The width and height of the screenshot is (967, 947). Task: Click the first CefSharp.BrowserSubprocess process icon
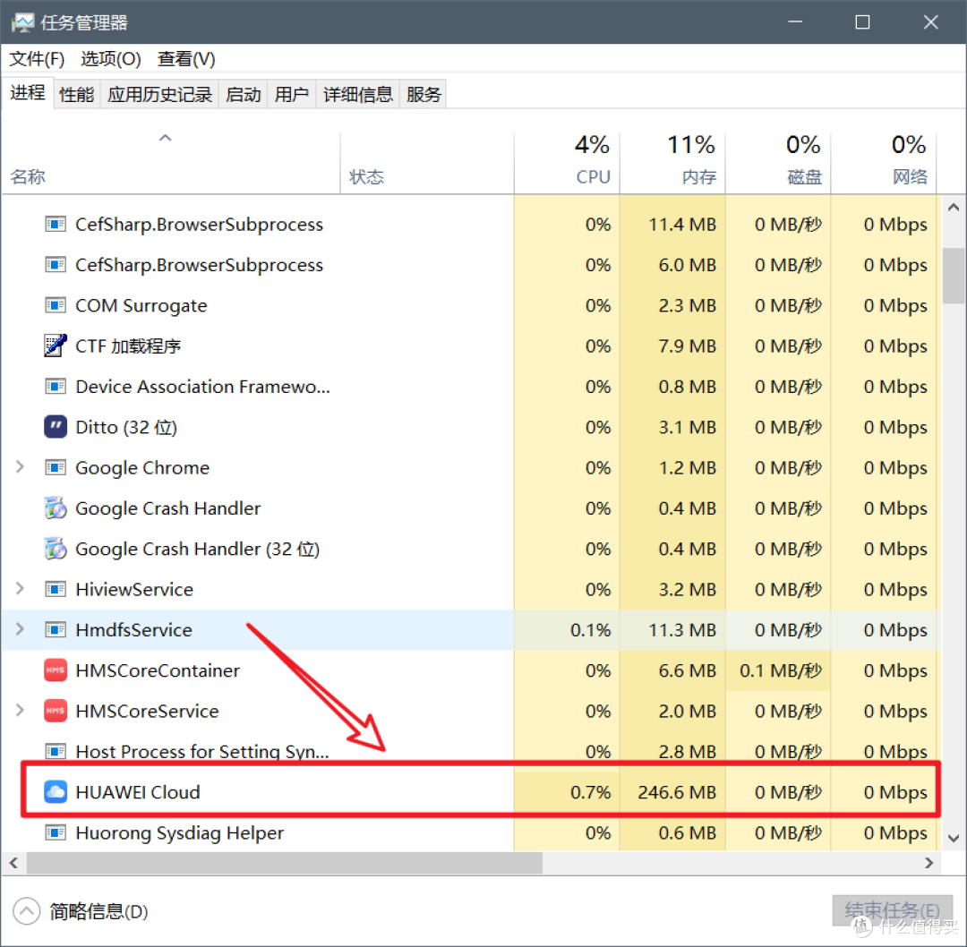point(56,224)
